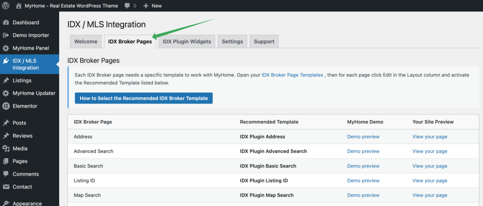Viewport: 483px width, 206px height.
Task: Open the Pages menu item
Action: coord(20,161)
